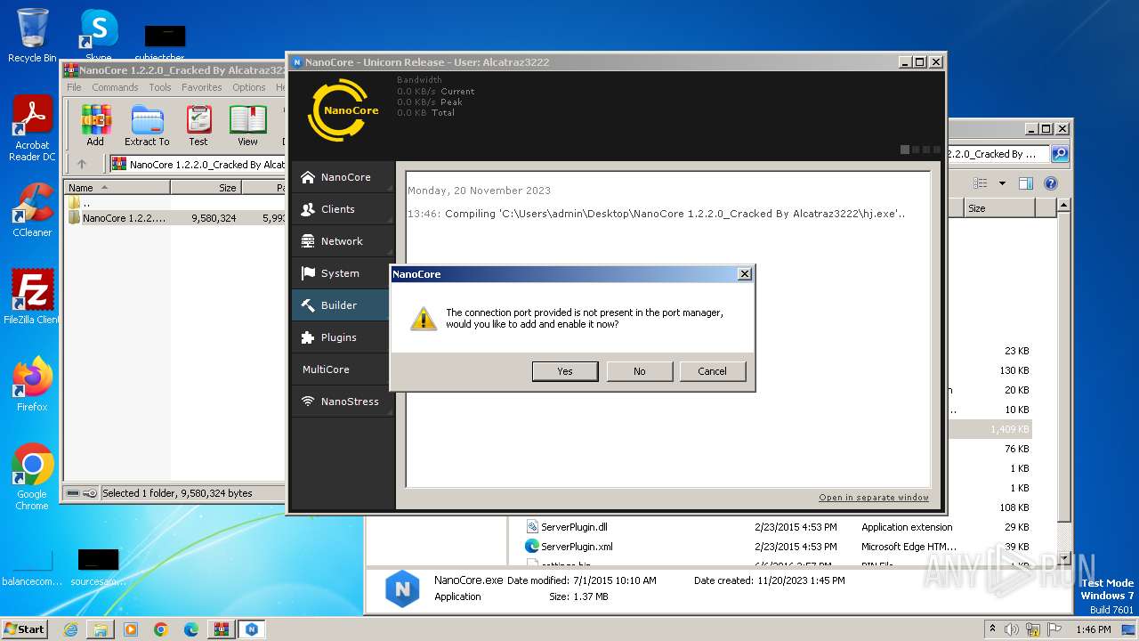Click the Start button
Screen dimensions: 1139x641
pyautogui.click(x=24, y=629)
